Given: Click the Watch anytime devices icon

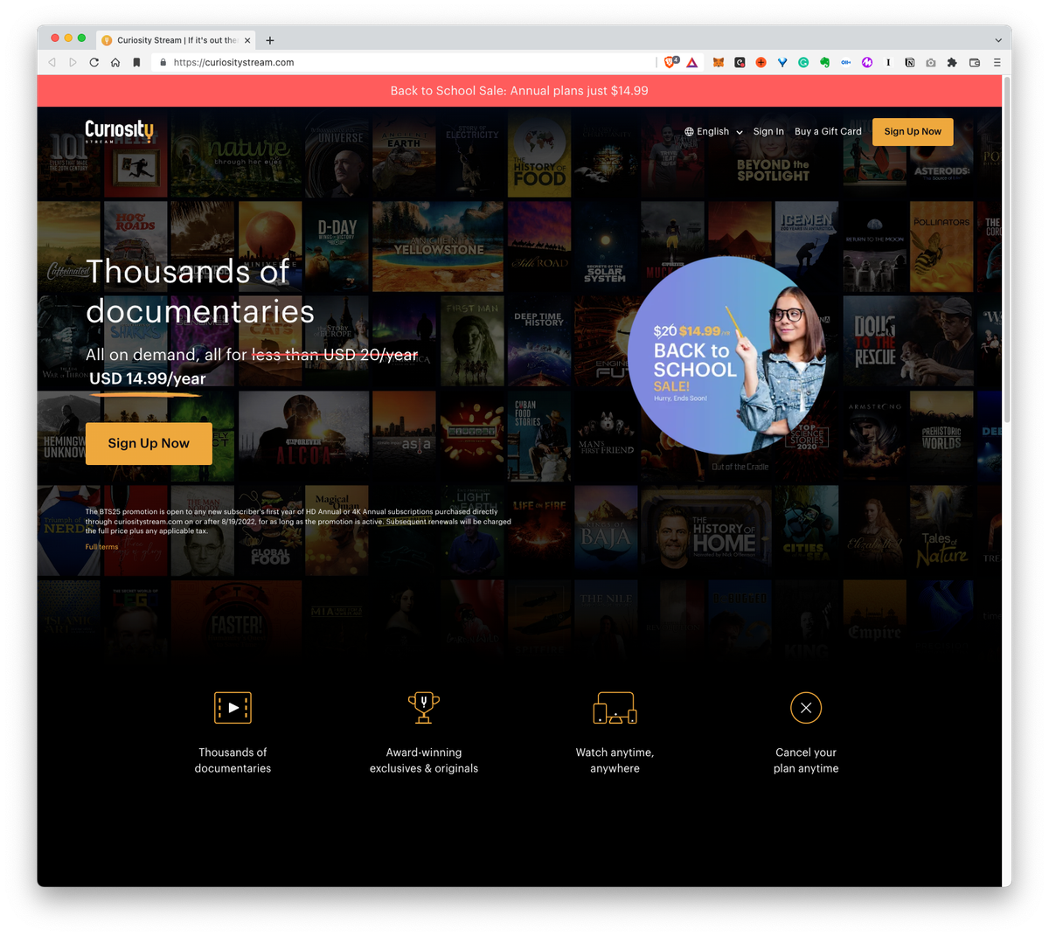Looking at the screenshot, I should click(615, 707).
